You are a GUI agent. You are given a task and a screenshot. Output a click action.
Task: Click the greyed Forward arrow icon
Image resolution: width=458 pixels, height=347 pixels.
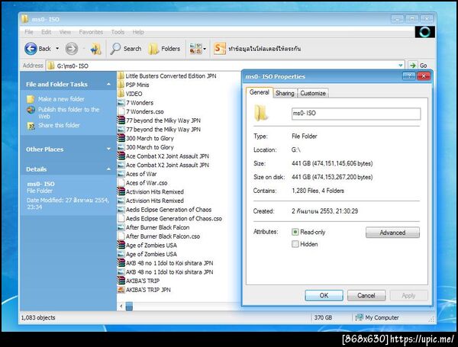pos(71,49)
